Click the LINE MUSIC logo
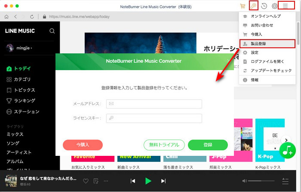 click(x=20, y=31)
